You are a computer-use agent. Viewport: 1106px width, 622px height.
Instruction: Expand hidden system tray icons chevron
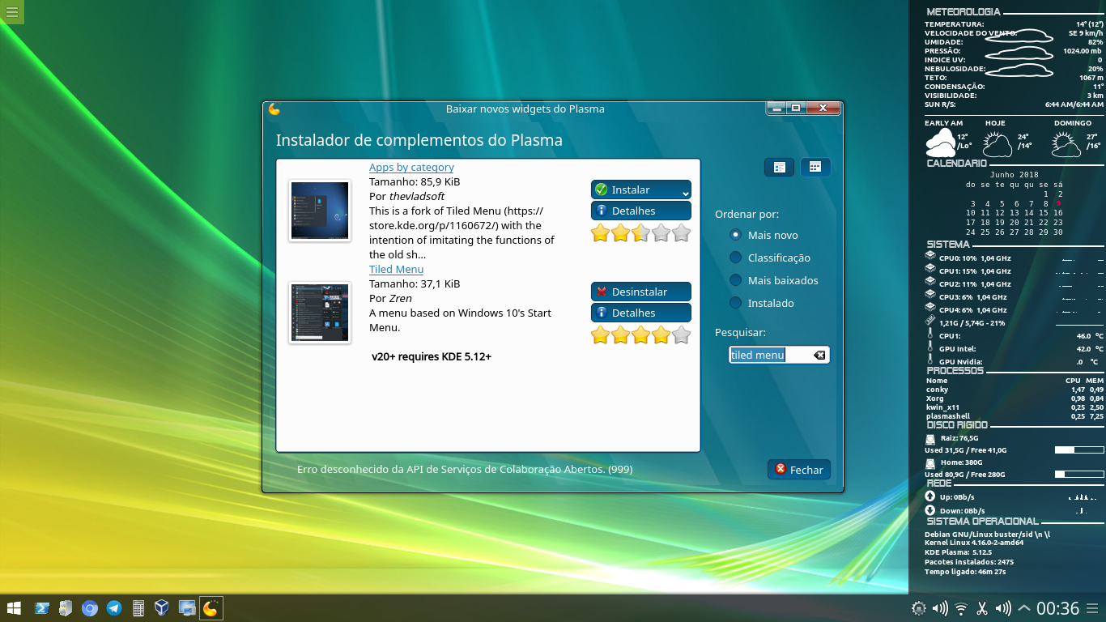(1023, 608)
